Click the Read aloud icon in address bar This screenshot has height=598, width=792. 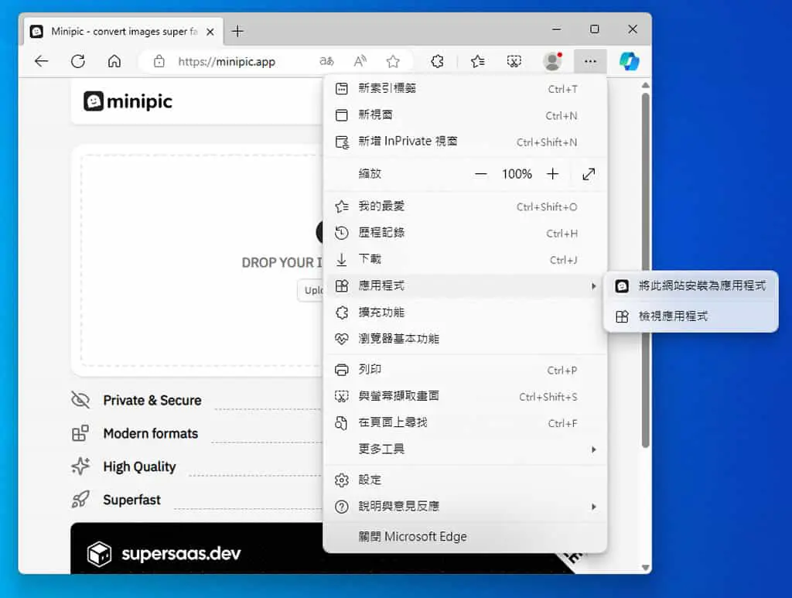(360, 62)
